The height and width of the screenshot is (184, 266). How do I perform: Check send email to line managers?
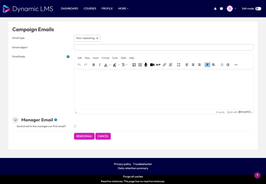click(x=75, y=126)
